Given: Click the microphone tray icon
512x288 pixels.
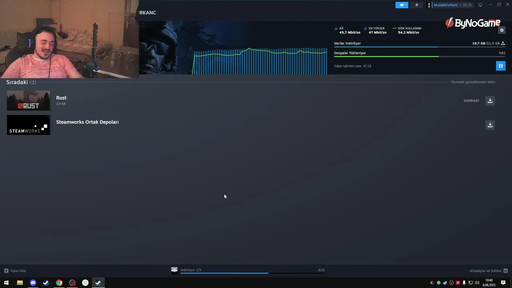Looking at the screenshot, I should tap(464, 283).
